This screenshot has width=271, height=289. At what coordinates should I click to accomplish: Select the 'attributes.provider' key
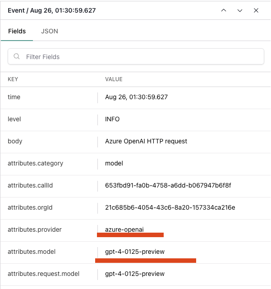(x=35, y=229)
